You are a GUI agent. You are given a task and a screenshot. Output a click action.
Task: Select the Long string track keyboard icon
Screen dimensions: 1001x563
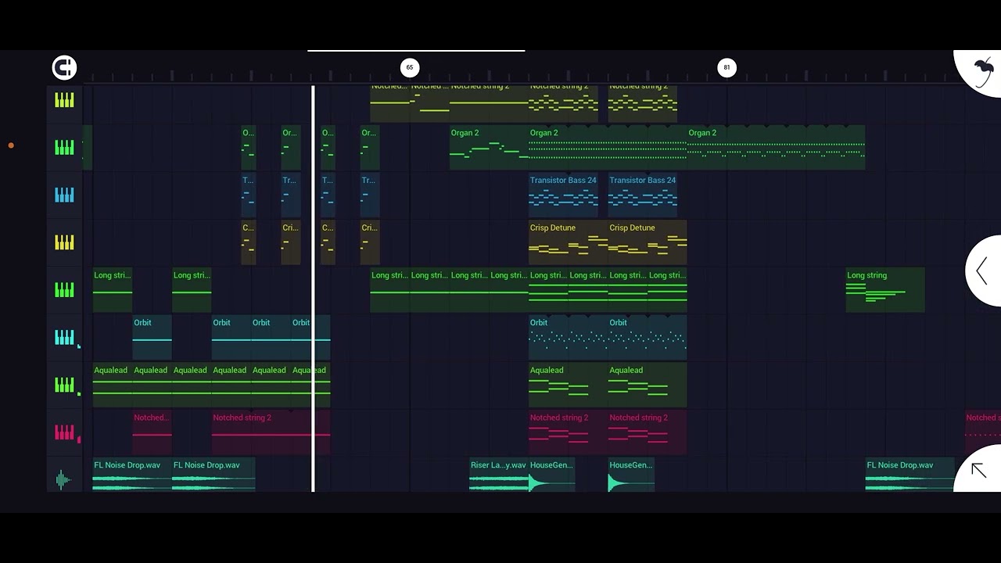pyautogui.click(x=64, y=290)
